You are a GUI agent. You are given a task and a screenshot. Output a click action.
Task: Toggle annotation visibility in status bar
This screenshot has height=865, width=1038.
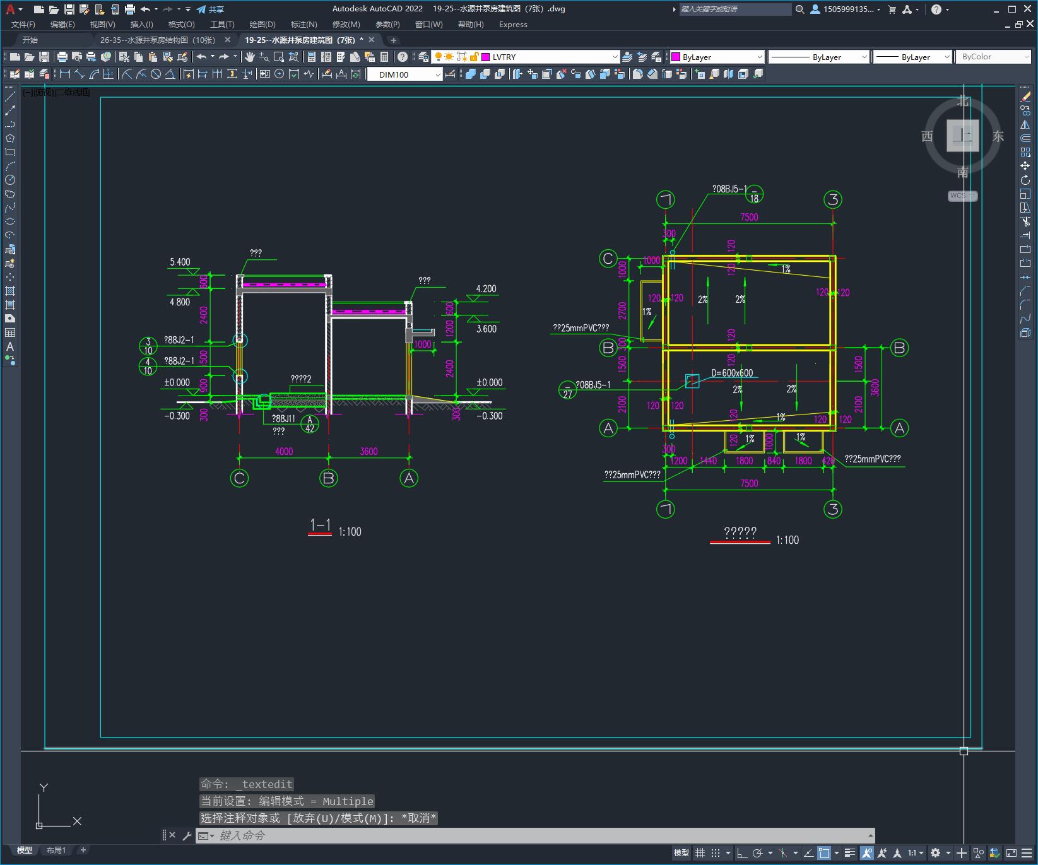point(867,853)
